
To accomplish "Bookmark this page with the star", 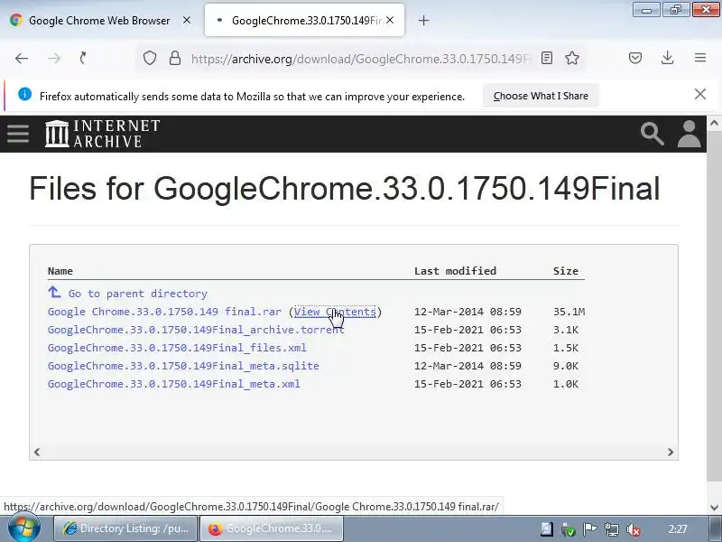I will point(572,58).
